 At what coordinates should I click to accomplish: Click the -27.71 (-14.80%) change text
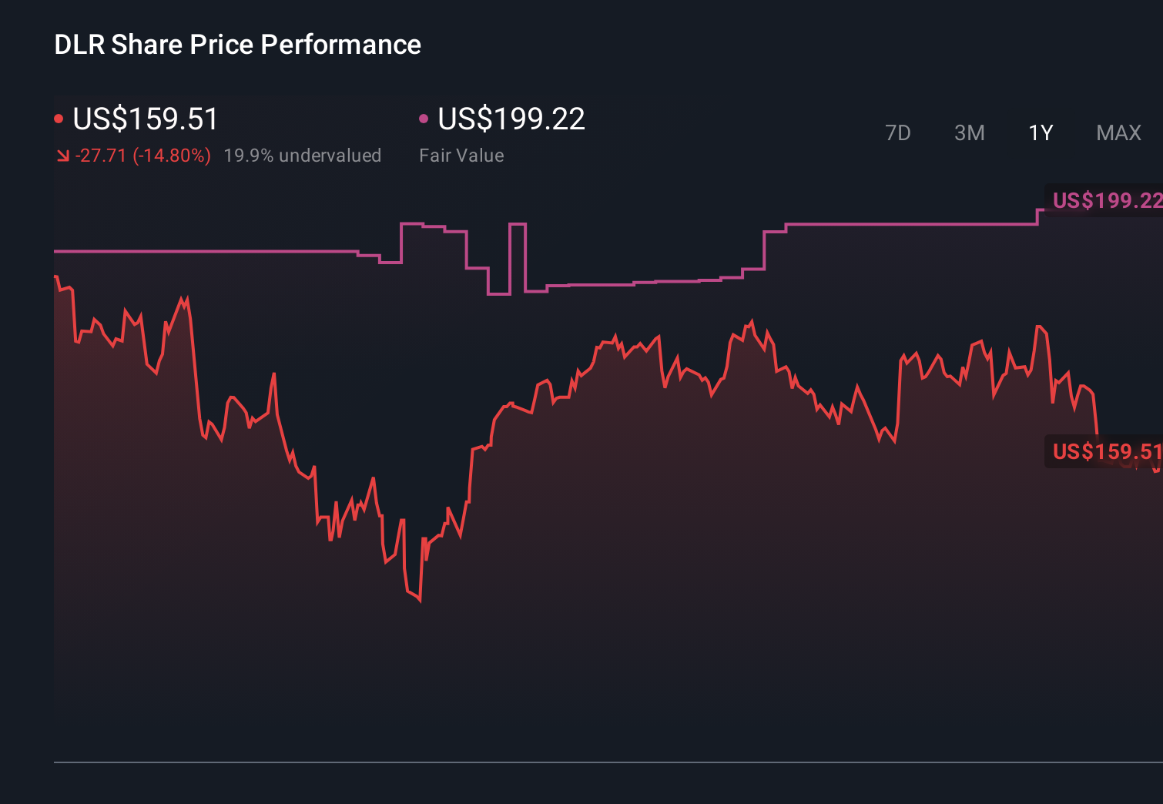[143, 155]
